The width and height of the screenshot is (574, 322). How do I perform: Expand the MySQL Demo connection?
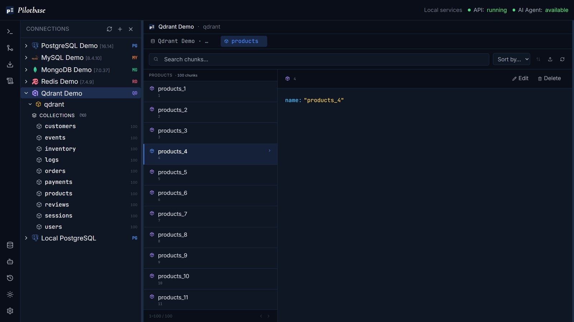pos(26,58)
